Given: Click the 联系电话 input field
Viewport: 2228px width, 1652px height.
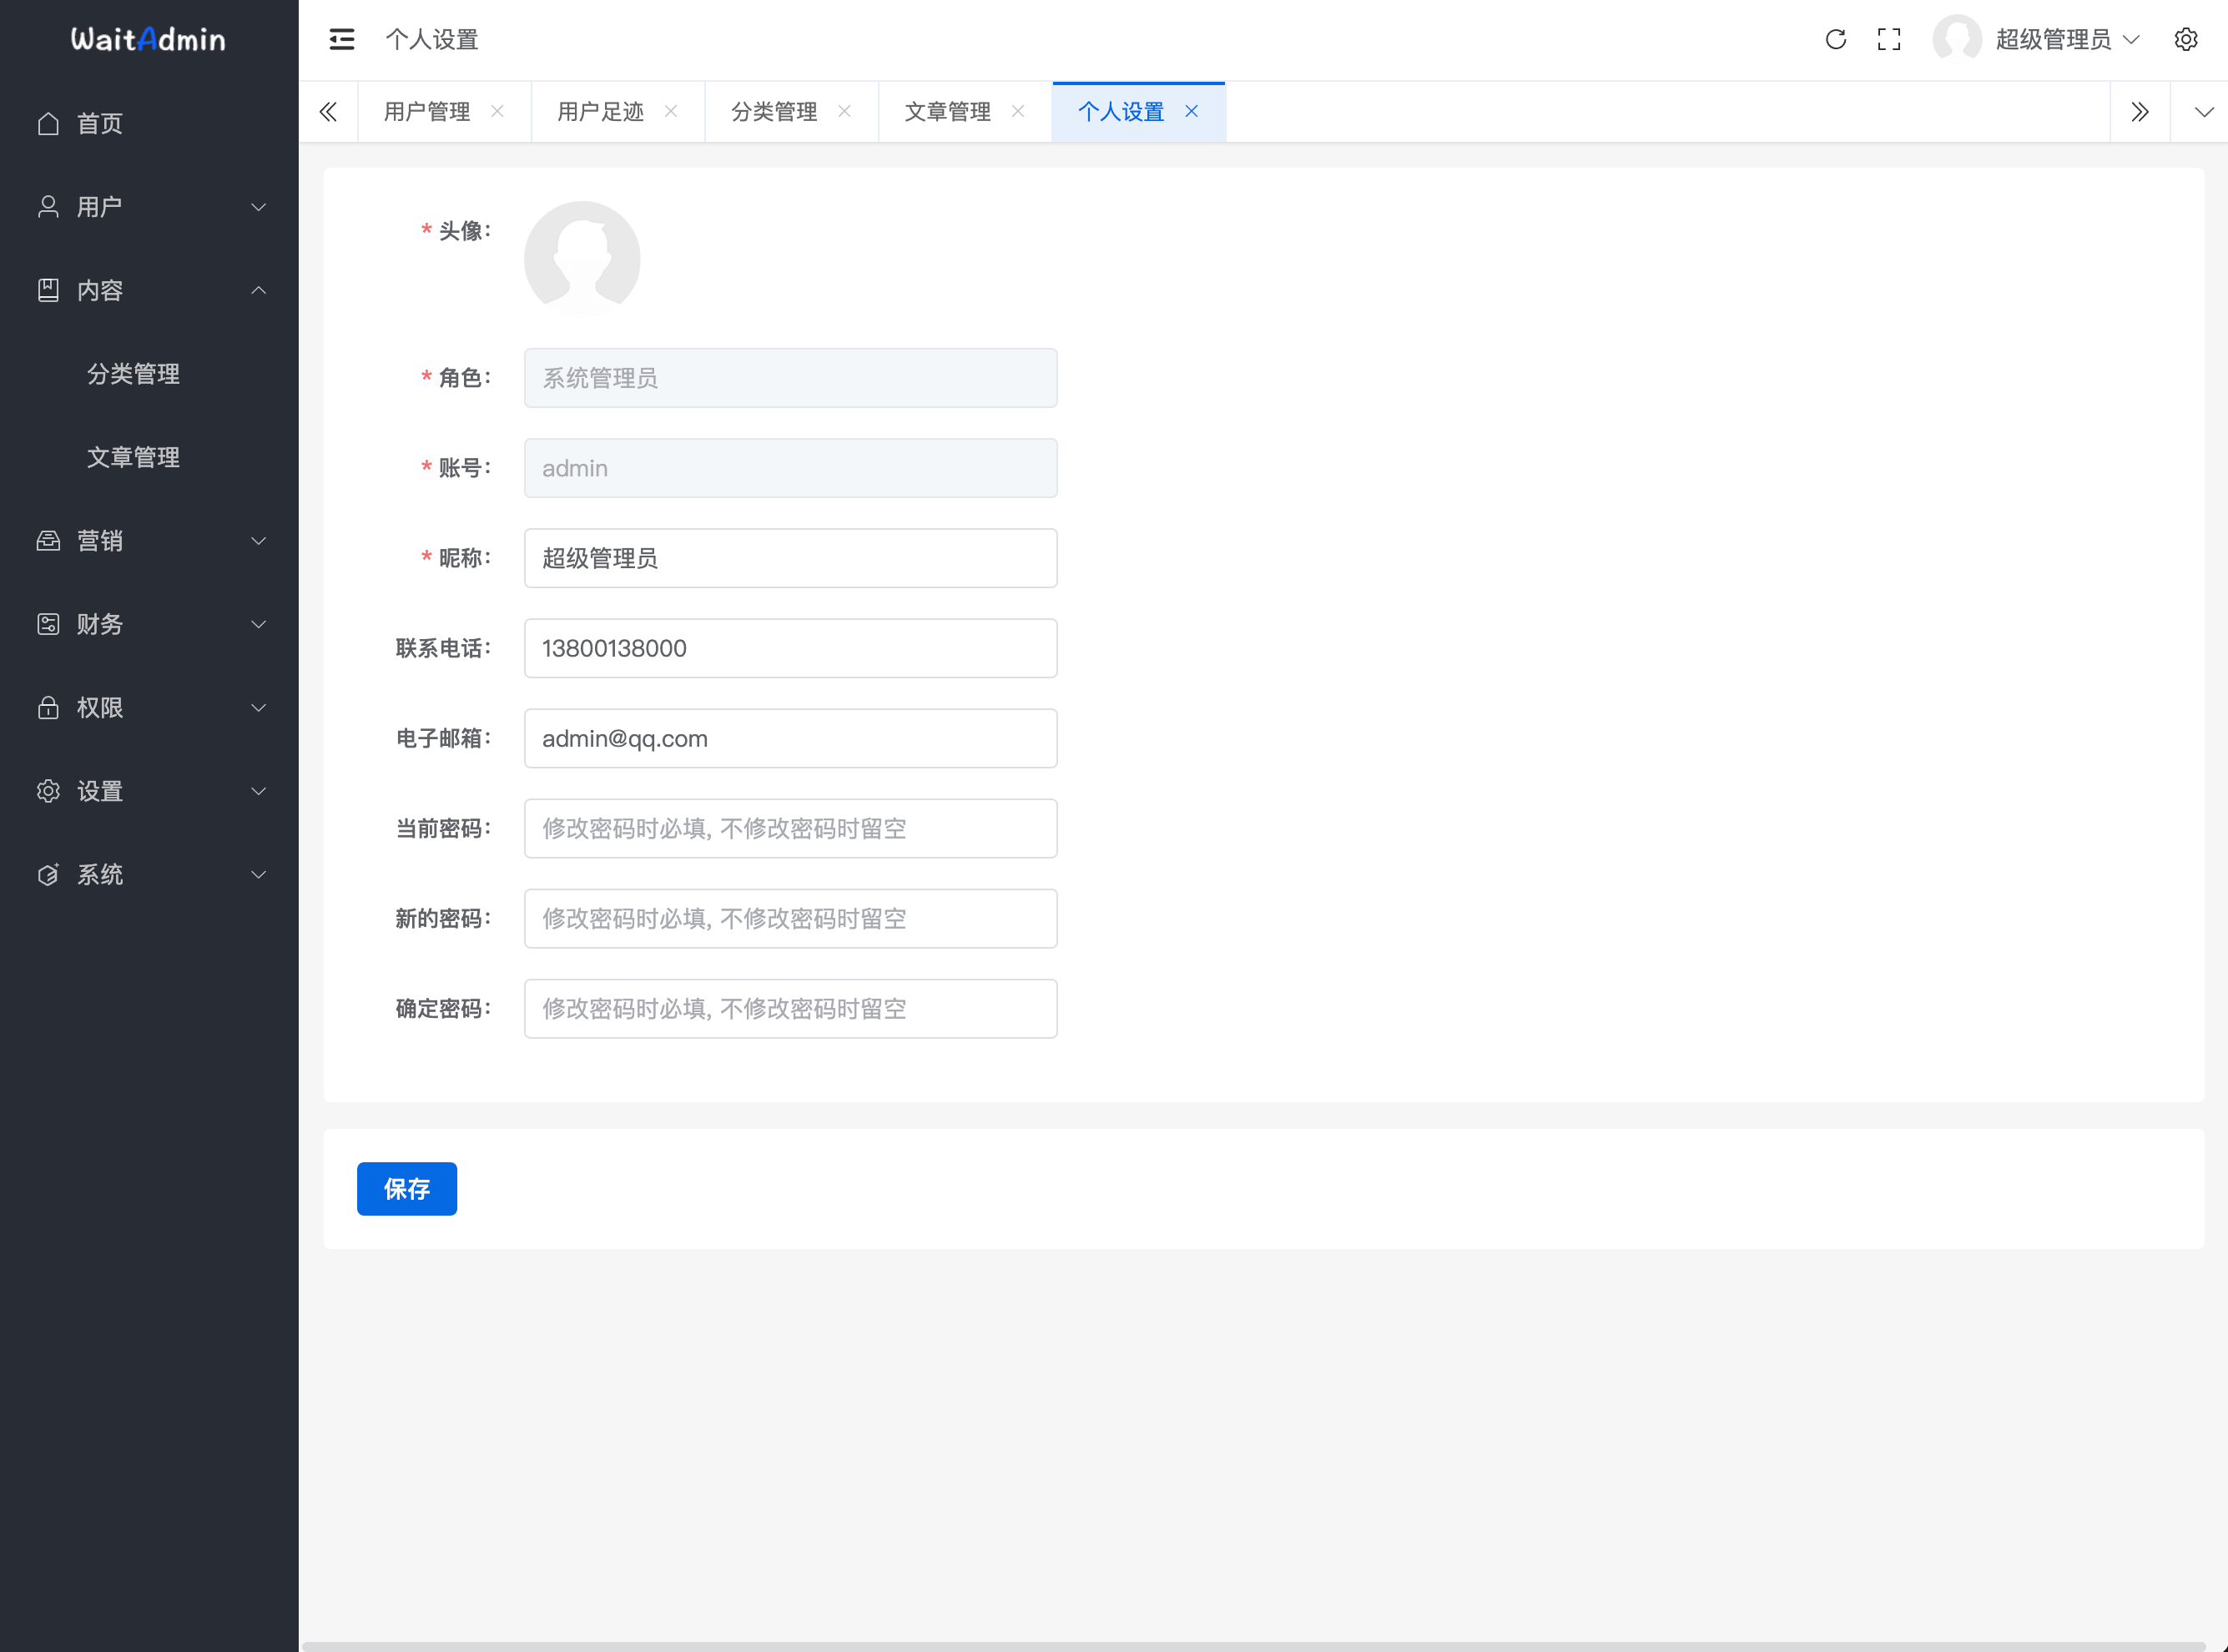Looking at the screenshot, I should [x=790, y=648].
